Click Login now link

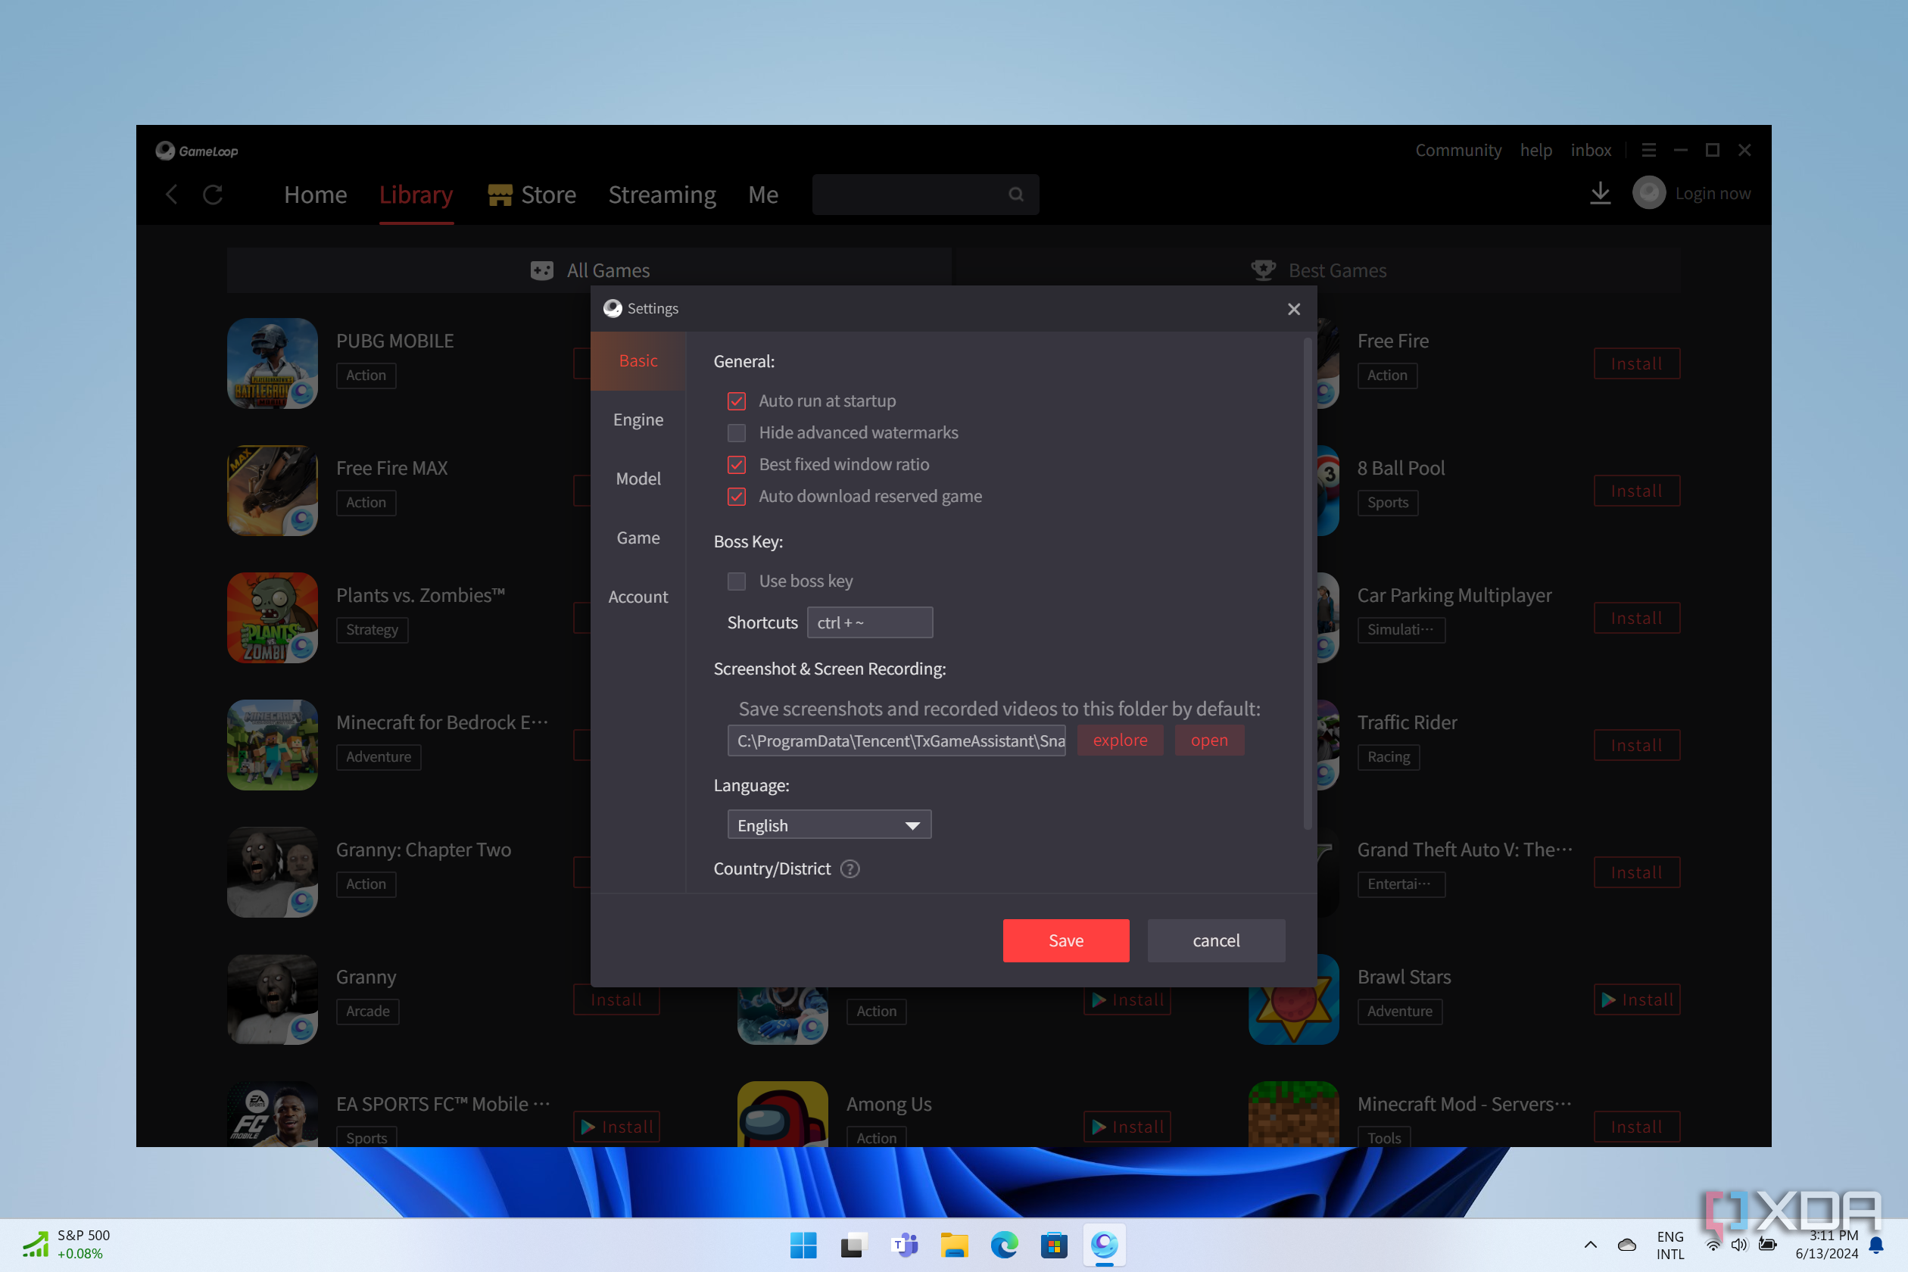click(x=1713, y=194)
